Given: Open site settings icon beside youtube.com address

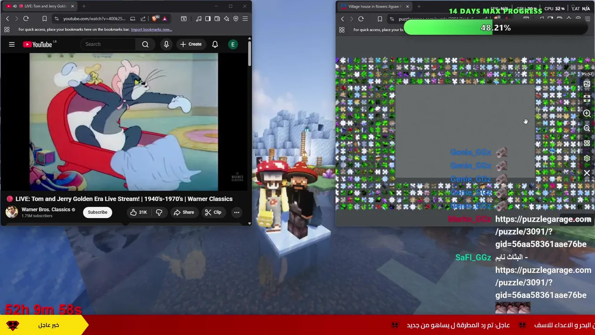Looking at the screenshot, I should point(56,19).
